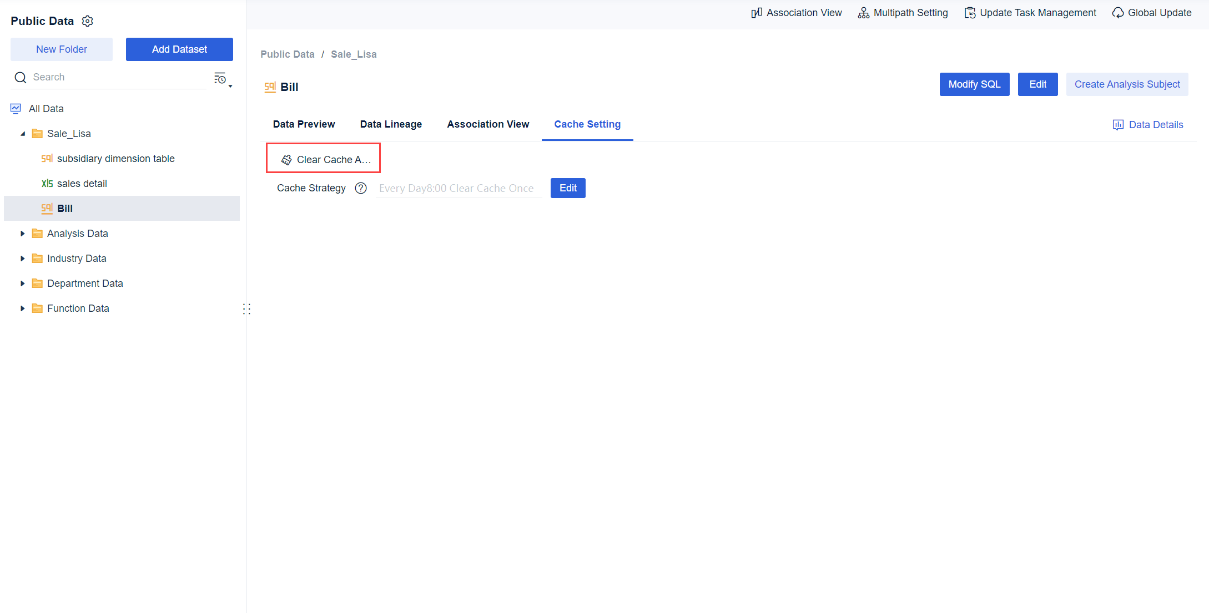Click Cache Strategy help question icon
This screenshot has width=1209, height=613.
pos(361,188)
